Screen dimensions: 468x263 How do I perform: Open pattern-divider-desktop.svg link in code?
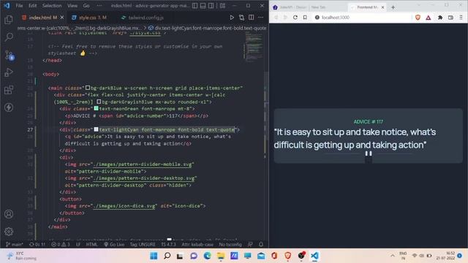[144, 178]
